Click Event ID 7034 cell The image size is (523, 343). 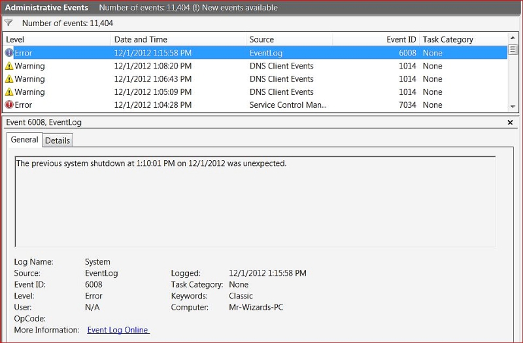pos(407,105)
